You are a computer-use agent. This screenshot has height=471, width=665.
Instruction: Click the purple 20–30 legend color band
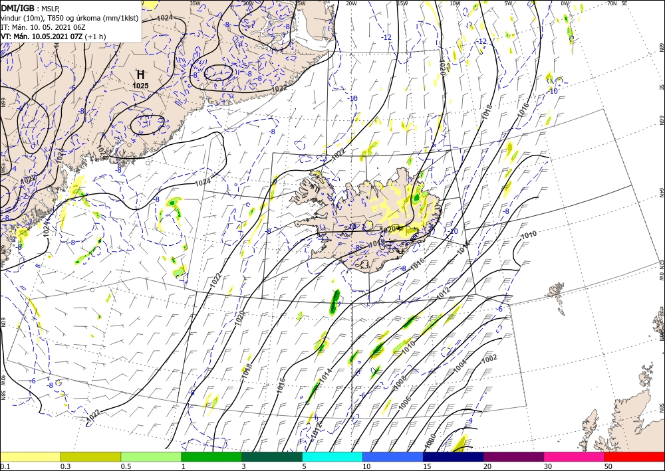(513, 456)
